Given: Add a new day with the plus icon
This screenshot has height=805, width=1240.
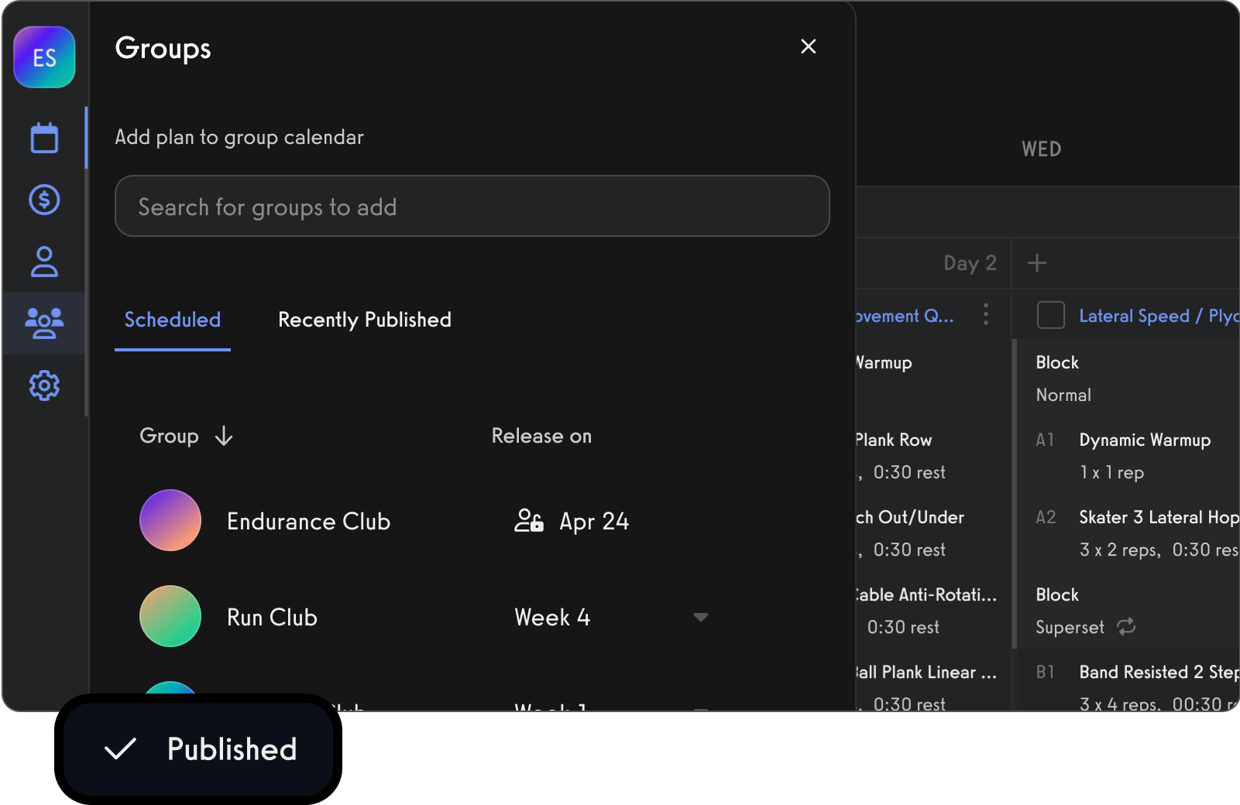Looking at the screenshot, I should pyautogui.click(x=1036, y=262).
